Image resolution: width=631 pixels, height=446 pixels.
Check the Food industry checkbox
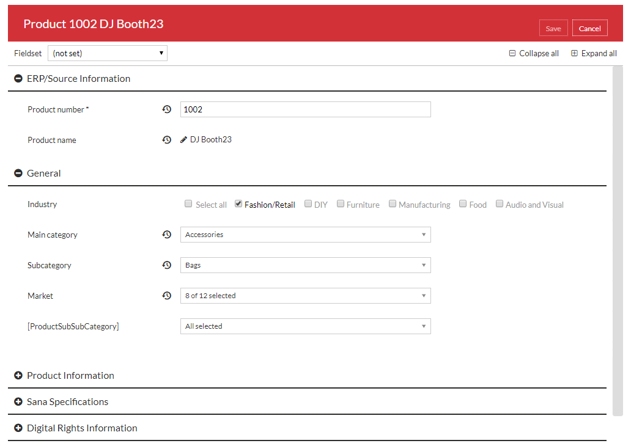[463, 203]
